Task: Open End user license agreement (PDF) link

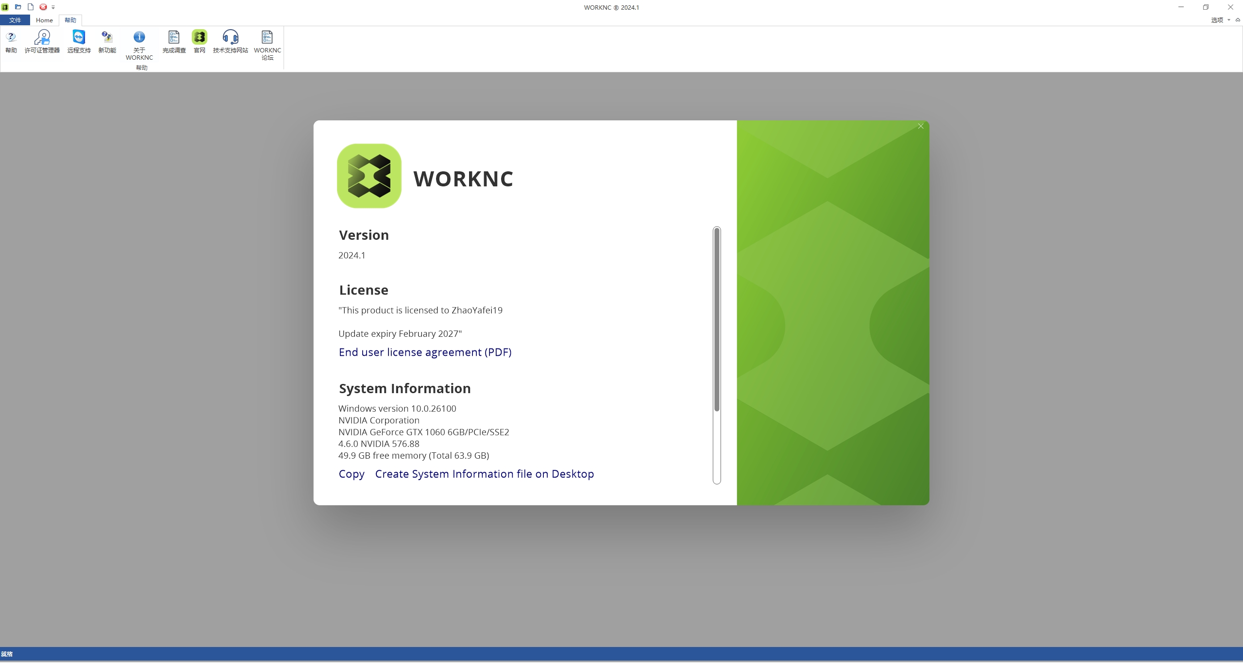Action: coord(425,352)
